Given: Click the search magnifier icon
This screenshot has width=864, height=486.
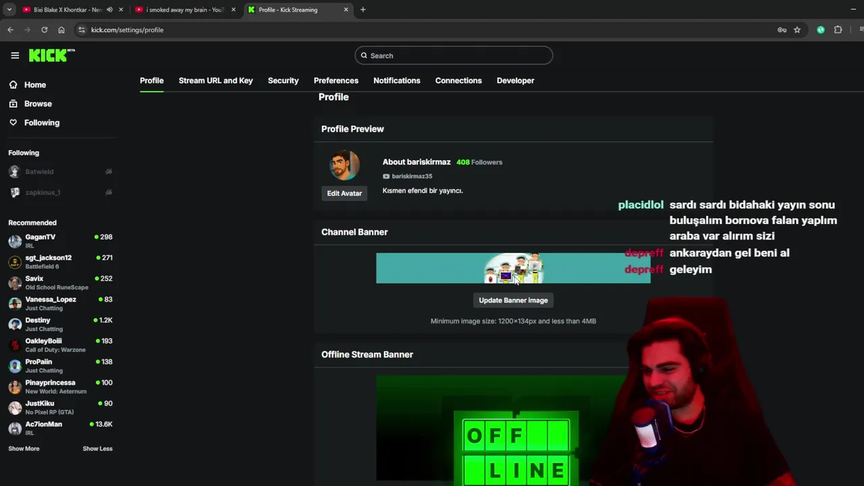Looking at the screenshot, I should (364, 55).
